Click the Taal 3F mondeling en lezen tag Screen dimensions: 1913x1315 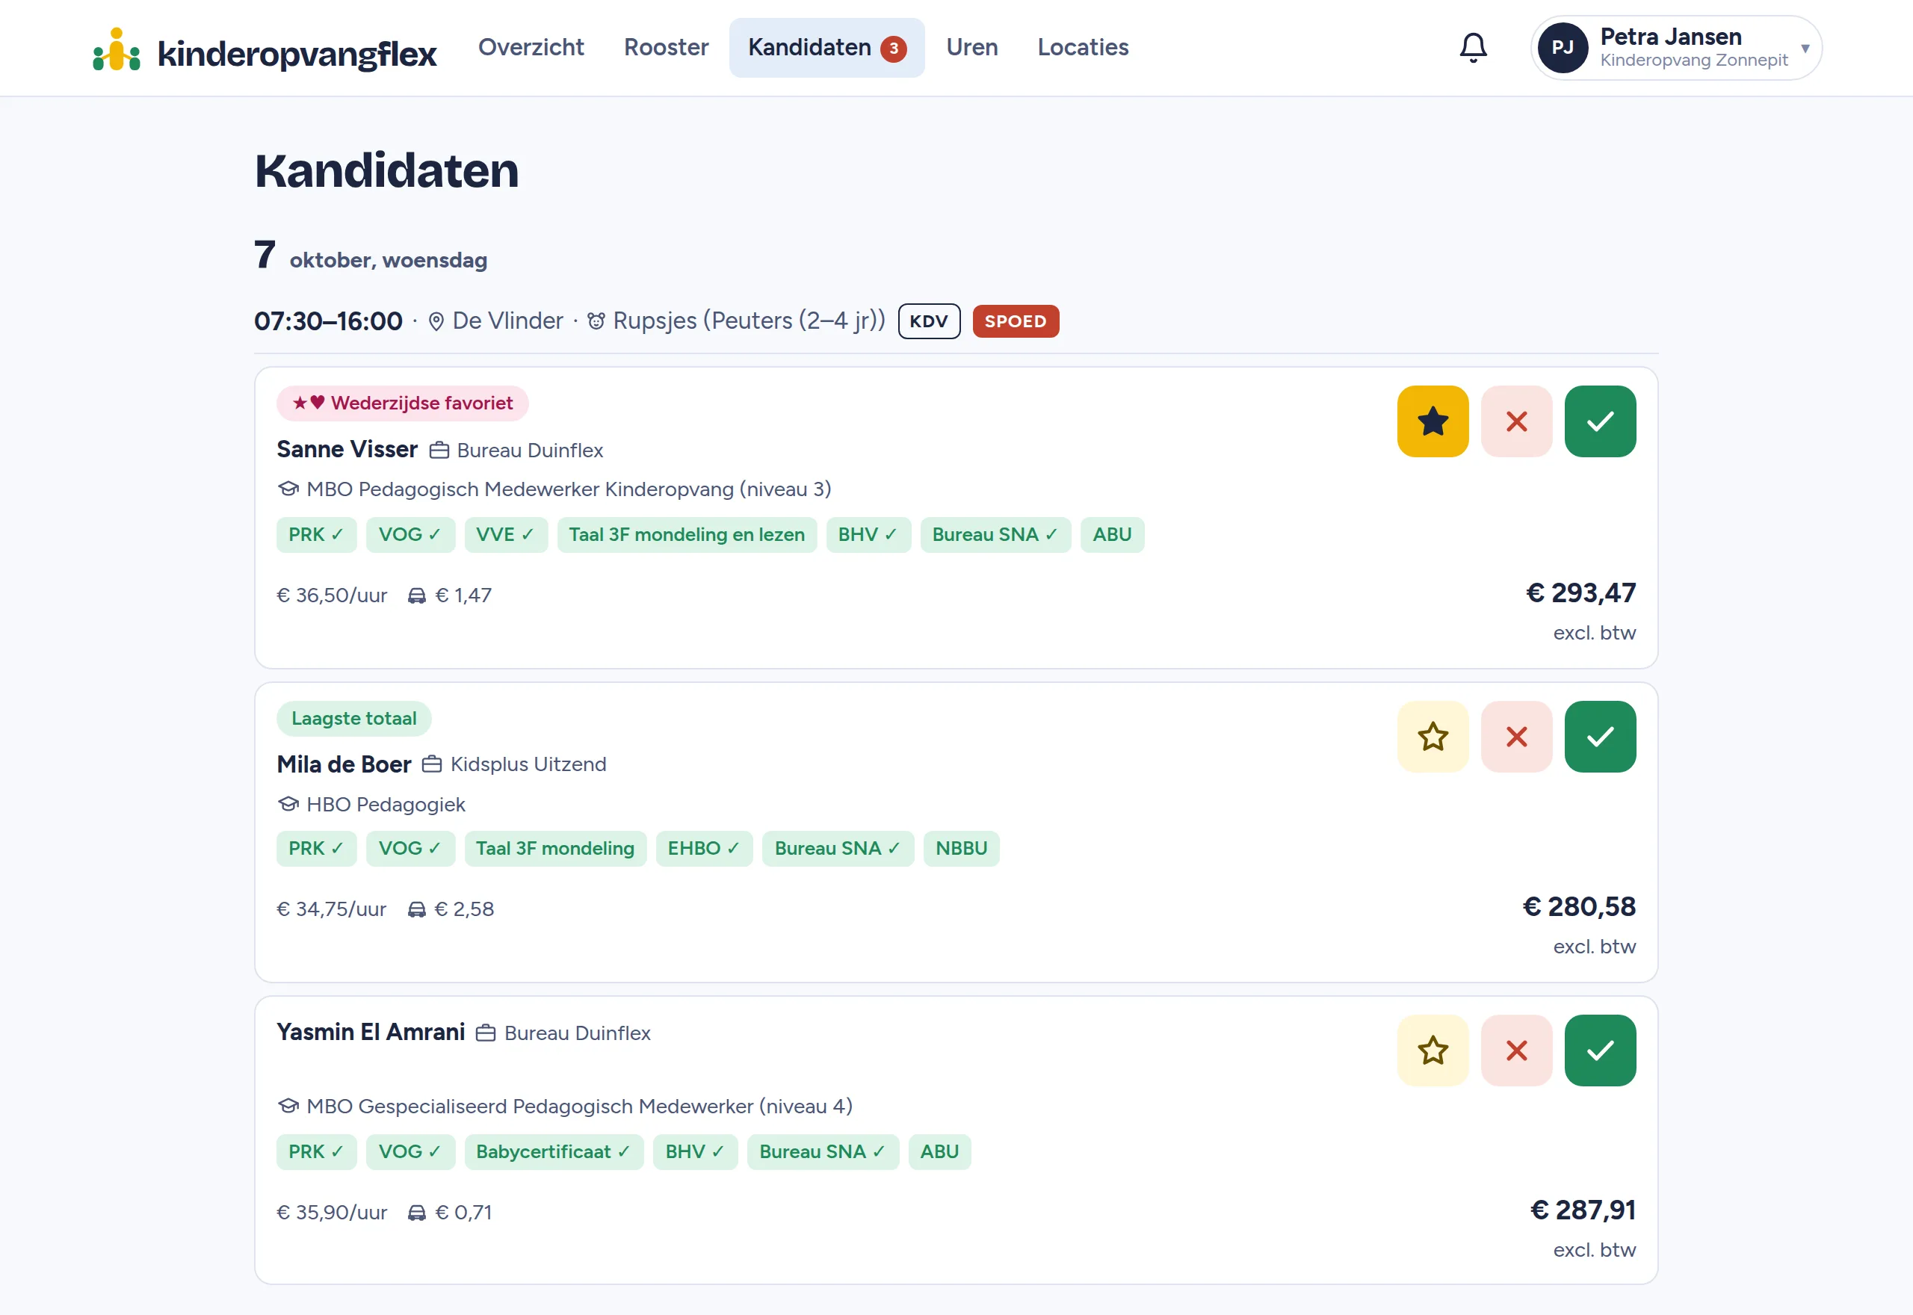[686, 535]
